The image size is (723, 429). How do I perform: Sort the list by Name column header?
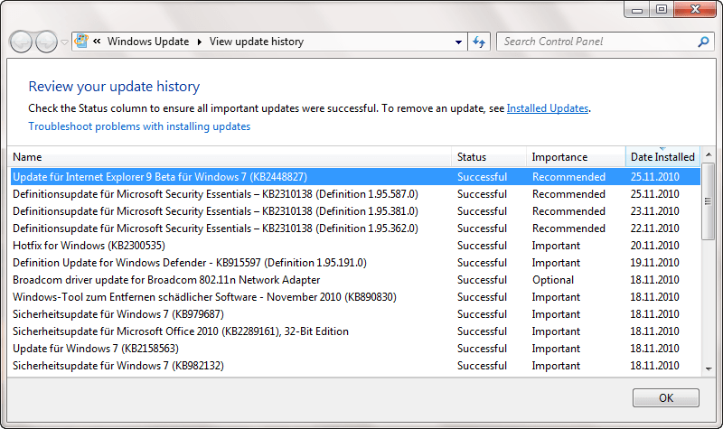pyautogui.click(x=27, y=157)
